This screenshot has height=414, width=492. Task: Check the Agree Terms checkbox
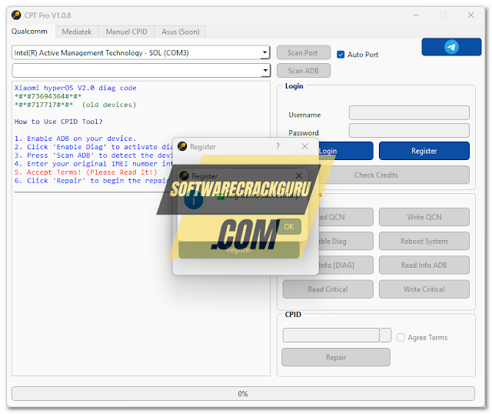coord(401,337)
